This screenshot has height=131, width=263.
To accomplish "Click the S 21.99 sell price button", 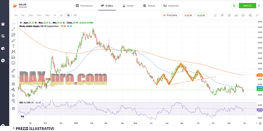I will pos(188,15).
